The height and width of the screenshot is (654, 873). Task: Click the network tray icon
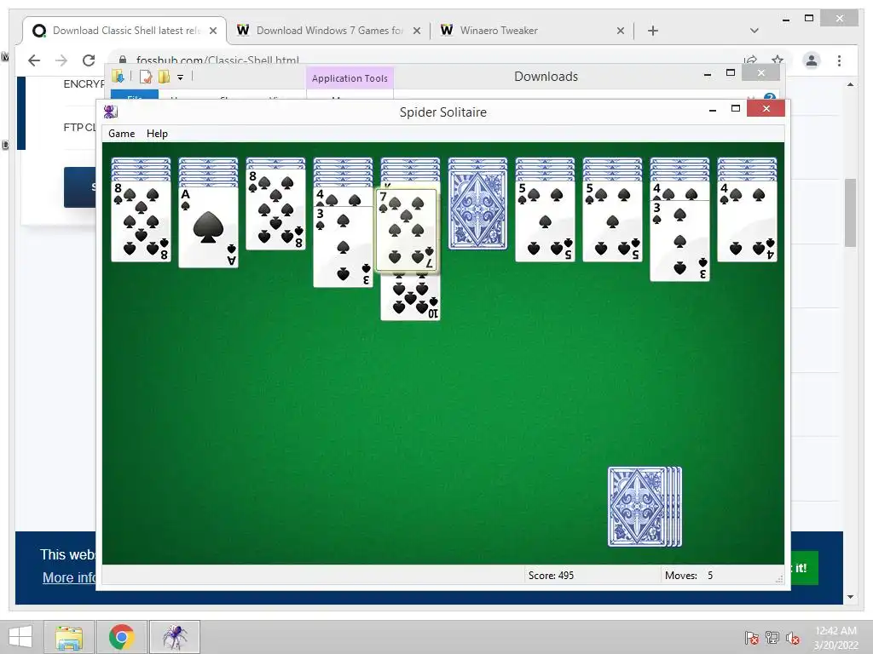(x=772, y=637)
